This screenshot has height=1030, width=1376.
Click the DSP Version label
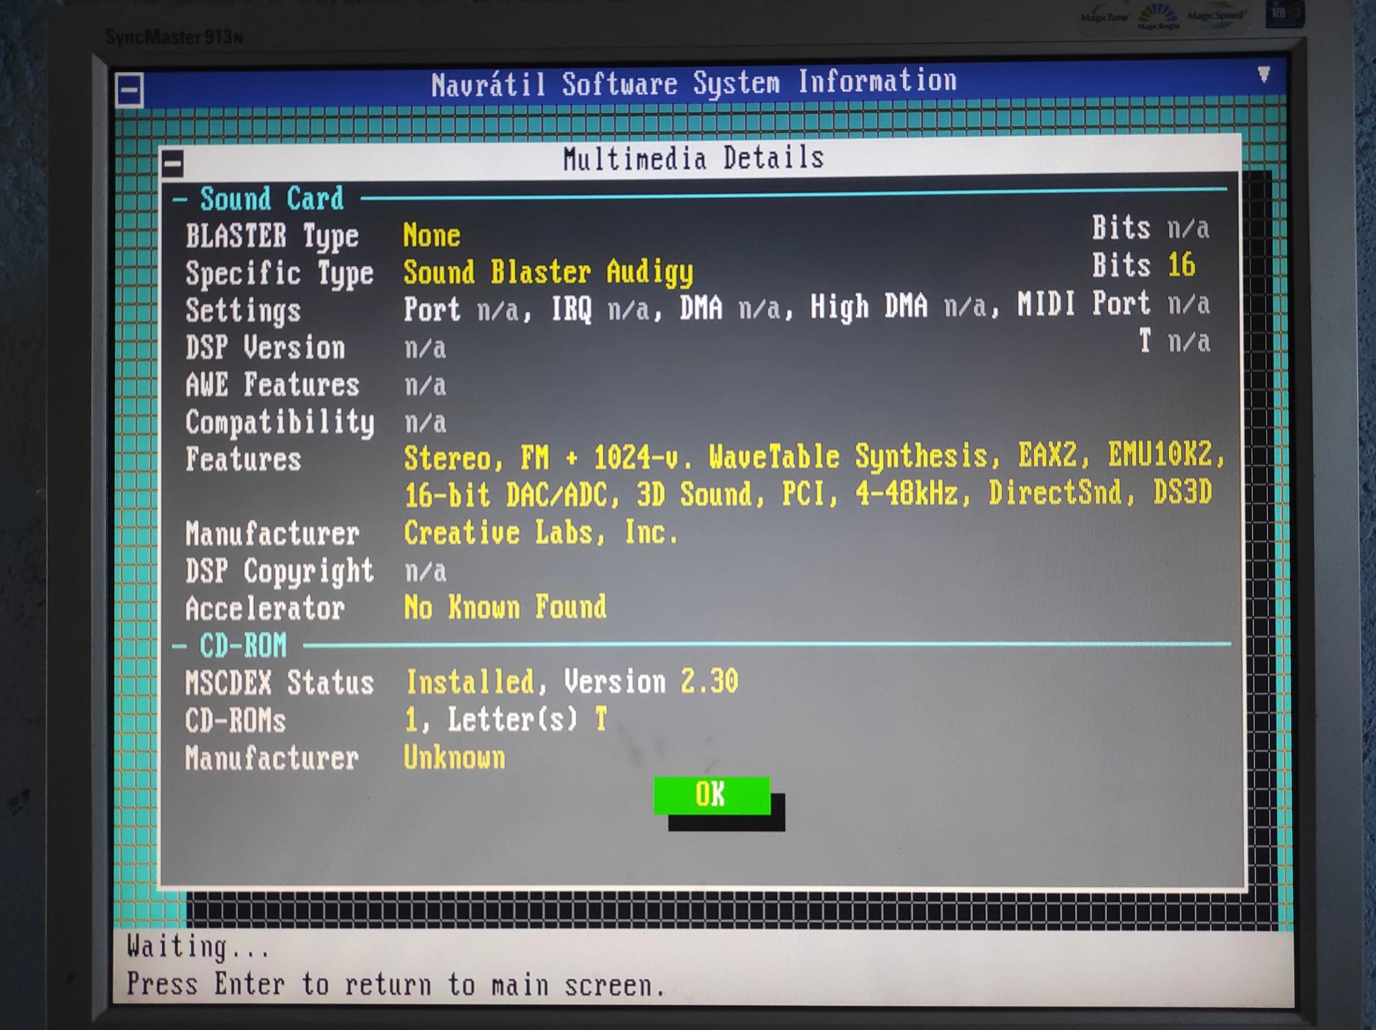click(x=265, y=347)
